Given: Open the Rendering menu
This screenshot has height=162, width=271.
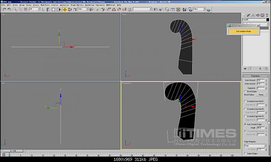Looking at the screenshot, I should pos(90,5).
